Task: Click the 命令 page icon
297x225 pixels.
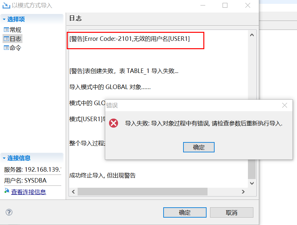Action: [6, 48]
